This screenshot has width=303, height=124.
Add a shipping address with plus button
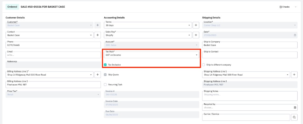click(x=294, y=74)
